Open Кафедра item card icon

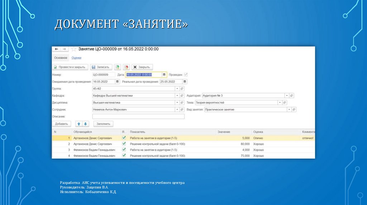[x=182, y=96]
